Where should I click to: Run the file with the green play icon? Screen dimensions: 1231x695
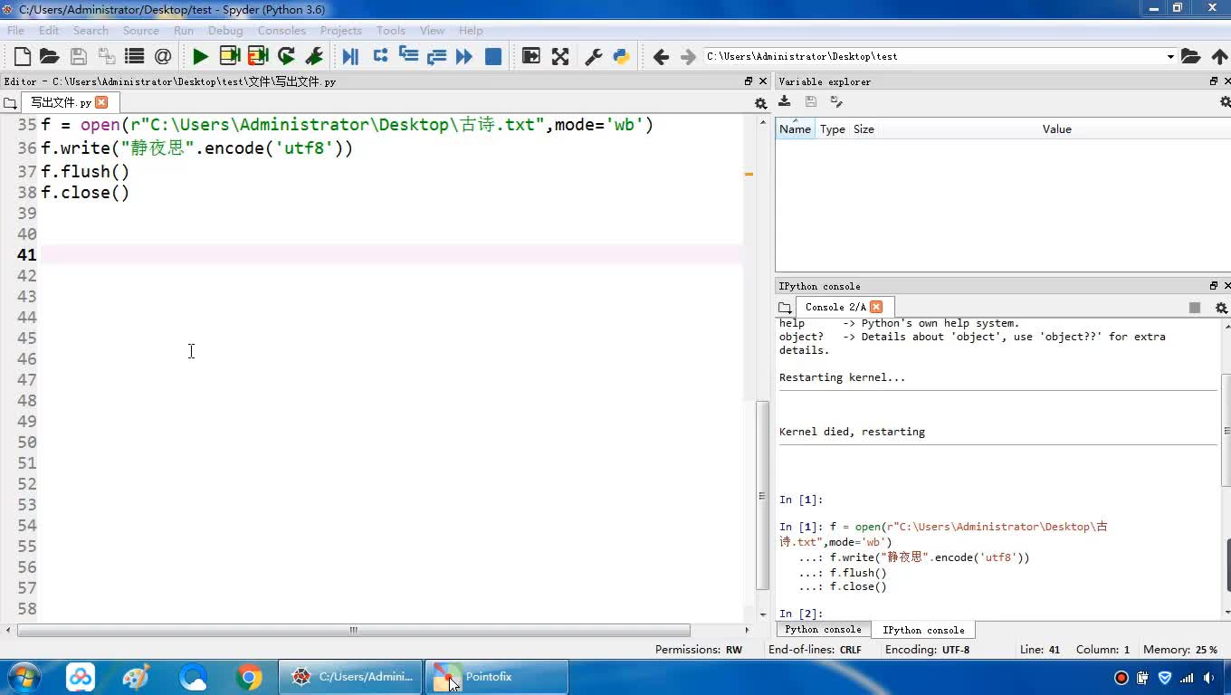[200, 56]
